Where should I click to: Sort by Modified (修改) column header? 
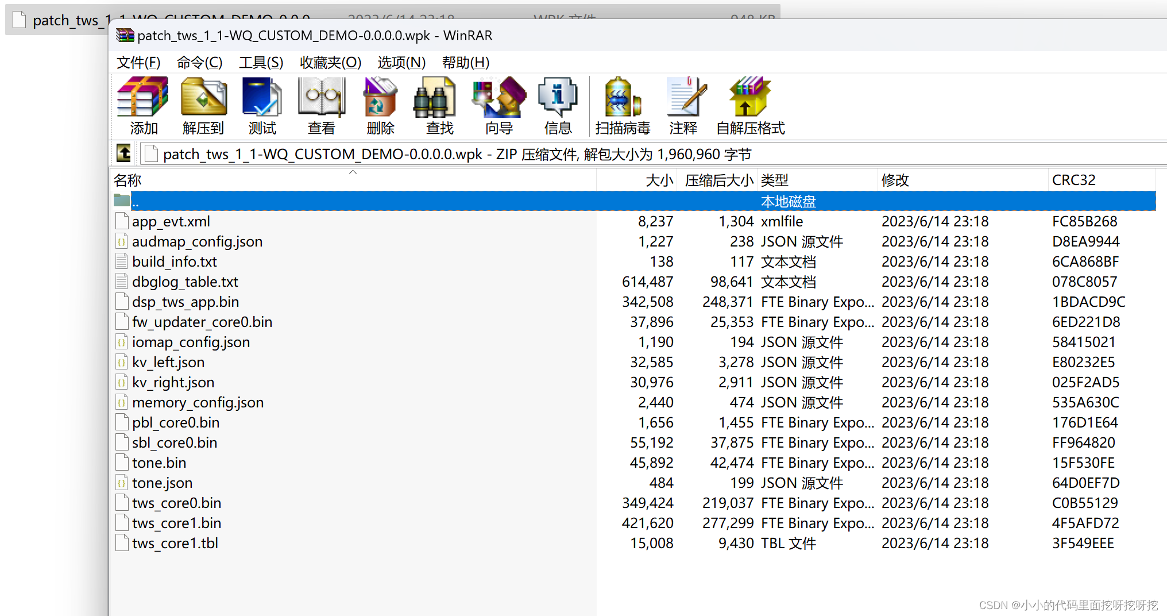[x=963, y=180]
